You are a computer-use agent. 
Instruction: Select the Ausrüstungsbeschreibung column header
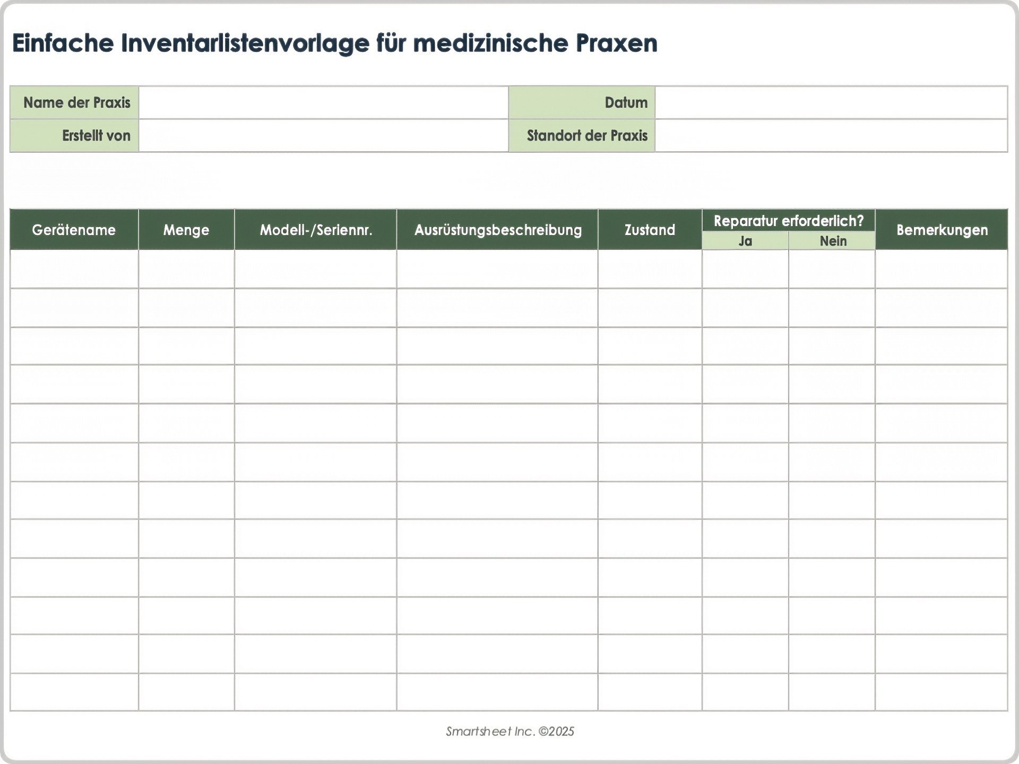pos(497,230)
